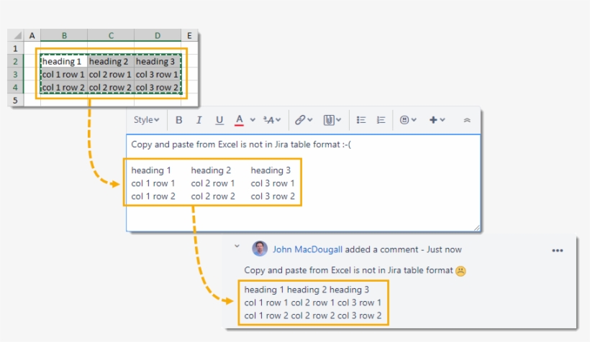Select Excel cell 'col 1 row 1'
This screenshot has height=342, width=590.
[x=64, y=75]
